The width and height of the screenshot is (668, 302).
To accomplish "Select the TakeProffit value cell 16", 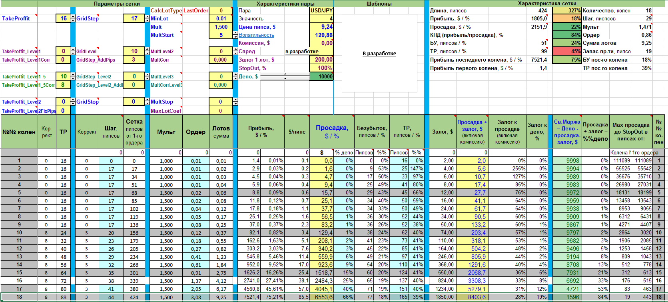I will point(63,18).
